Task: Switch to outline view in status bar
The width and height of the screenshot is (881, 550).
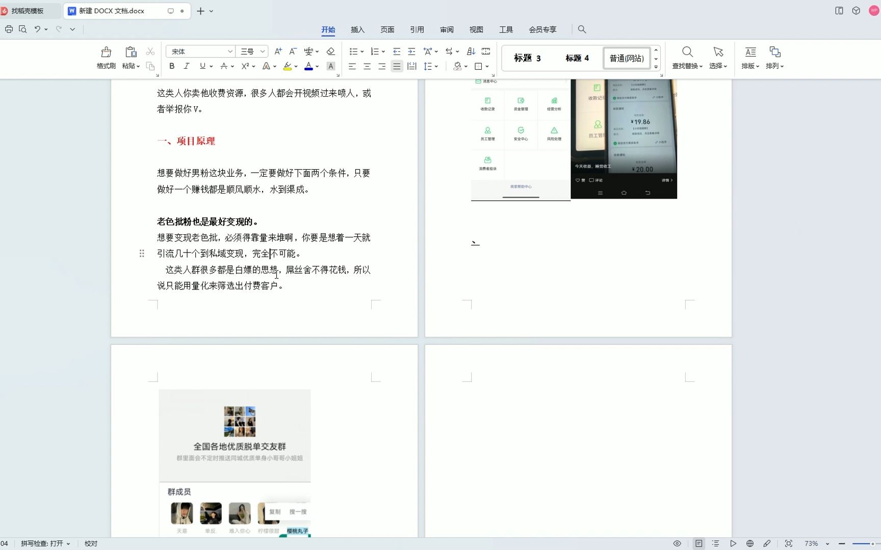Action: click(715, 543)
